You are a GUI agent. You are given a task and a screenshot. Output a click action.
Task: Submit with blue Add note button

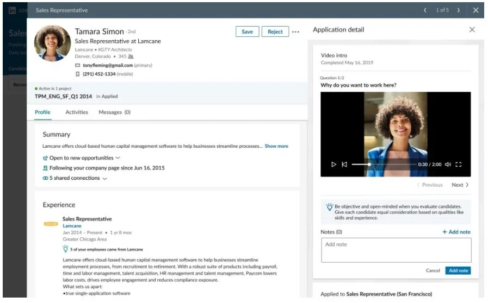coord(458,270)
